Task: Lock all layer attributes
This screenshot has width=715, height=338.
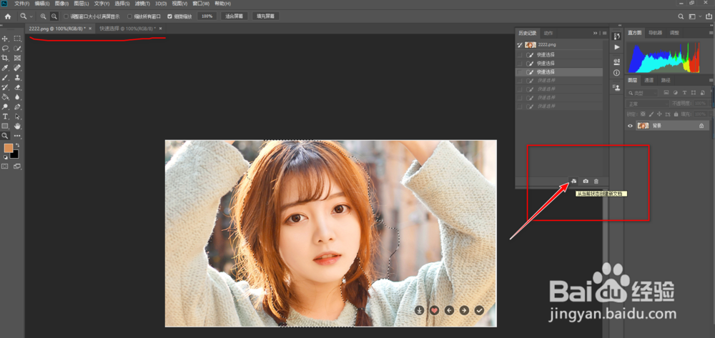Action: (676, 114)
